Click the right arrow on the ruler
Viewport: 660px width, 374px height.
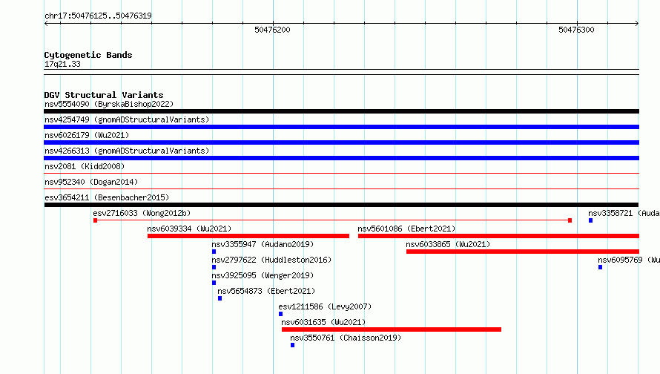[637, 24]
